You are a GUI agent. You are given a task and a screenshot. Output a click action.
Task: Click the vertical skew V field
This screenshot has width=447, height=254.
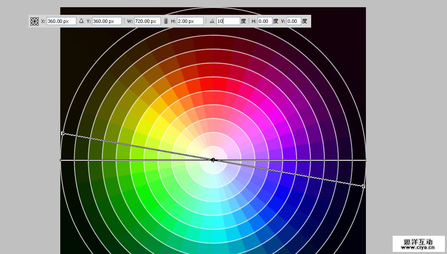coord(293,21)
